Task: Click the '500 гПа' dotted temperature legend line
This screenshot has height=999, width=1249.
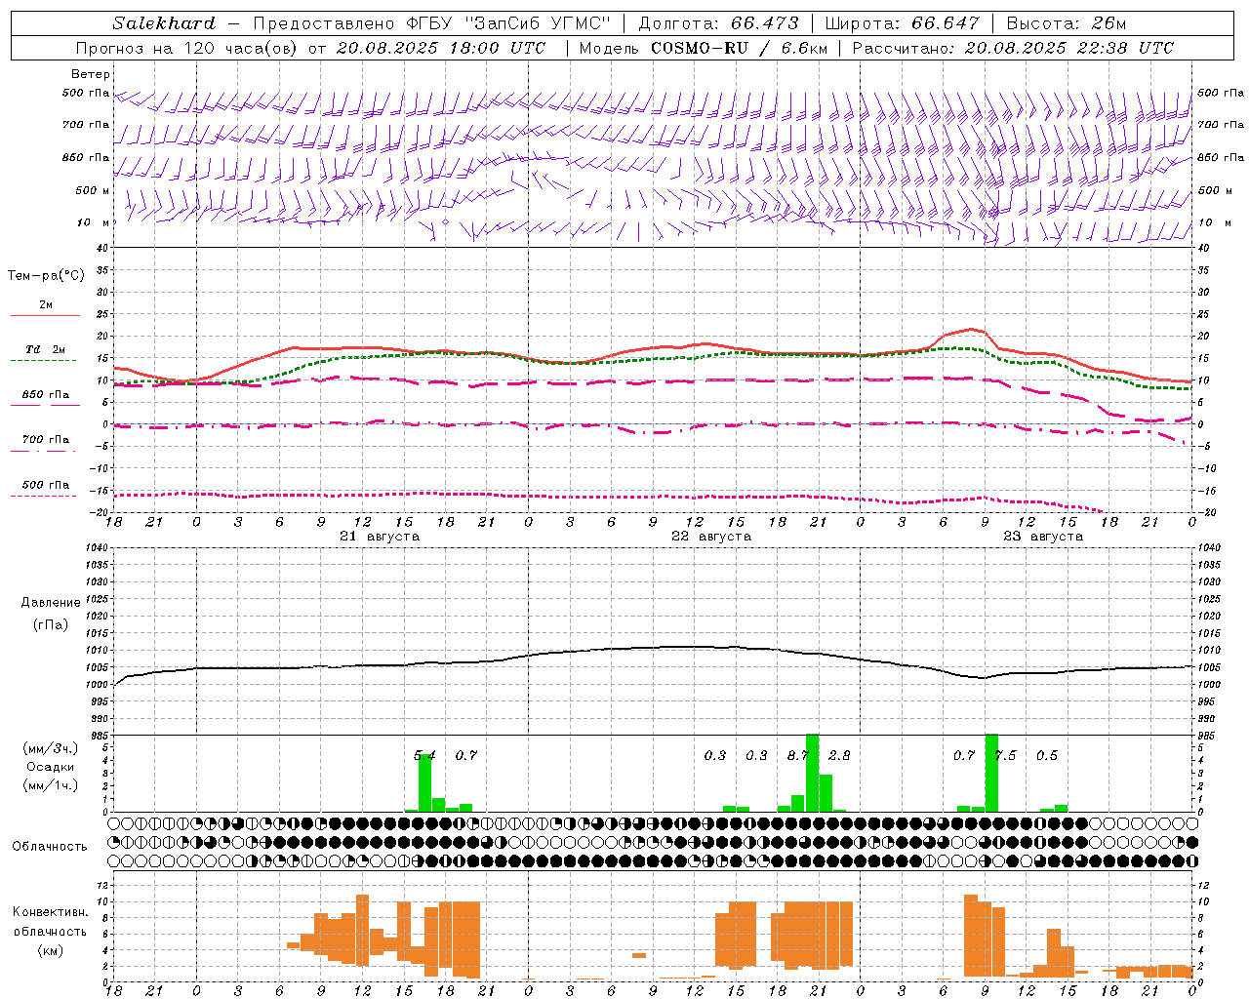Action: (x=43, y=496)
